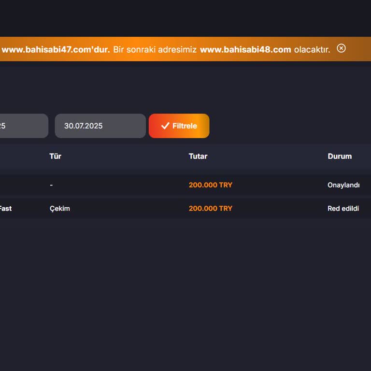Click the Tutar column header
The width and height of the screenshot is (371, 371).
(198, 157)
